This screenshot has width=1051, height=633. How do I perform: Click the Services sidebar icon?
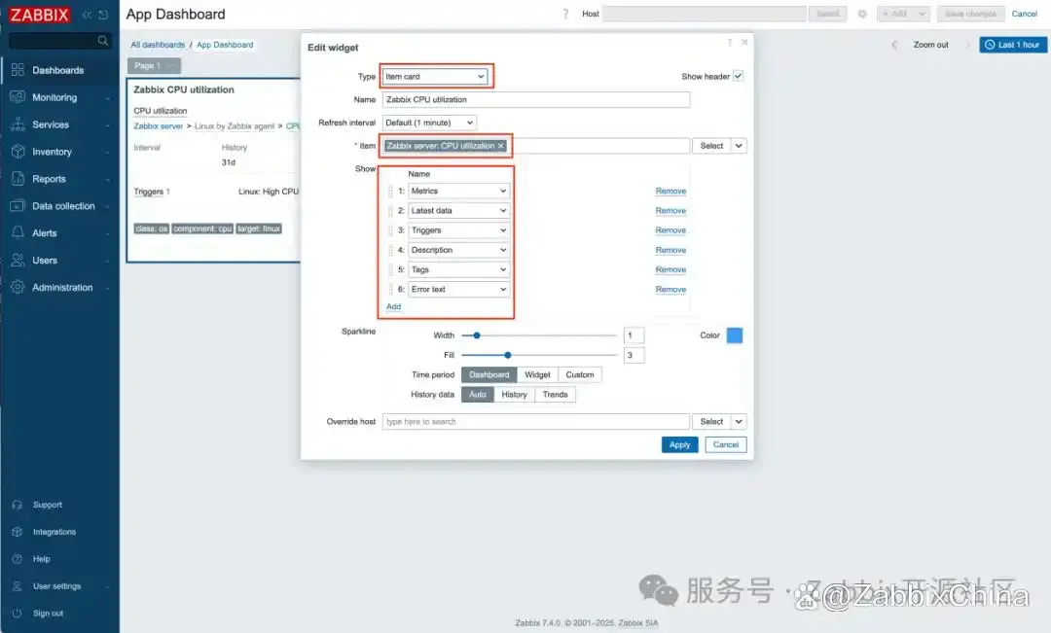click(18, 124)
